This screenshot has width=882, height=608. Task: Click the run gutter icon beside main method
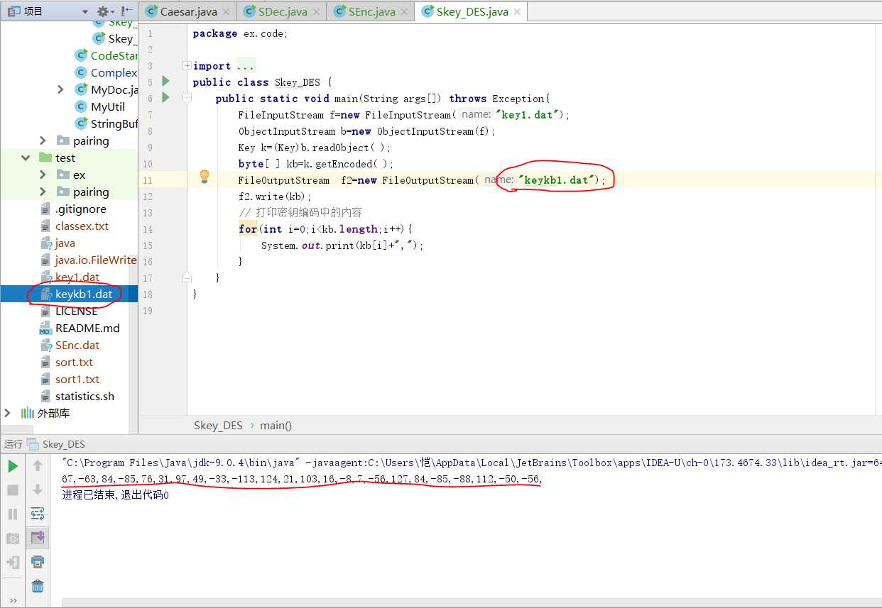click(x=165, y=97)
